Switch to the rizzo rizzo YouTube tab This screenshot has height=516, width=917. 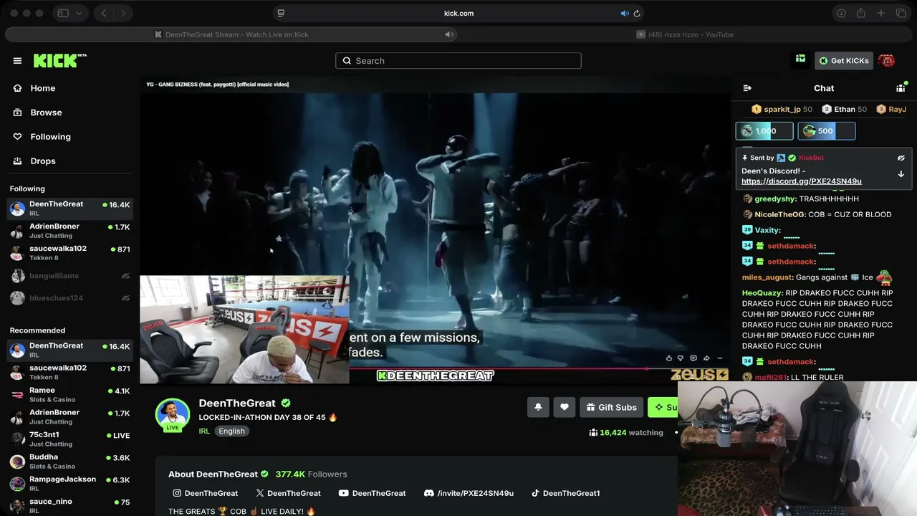coord(686,34)
